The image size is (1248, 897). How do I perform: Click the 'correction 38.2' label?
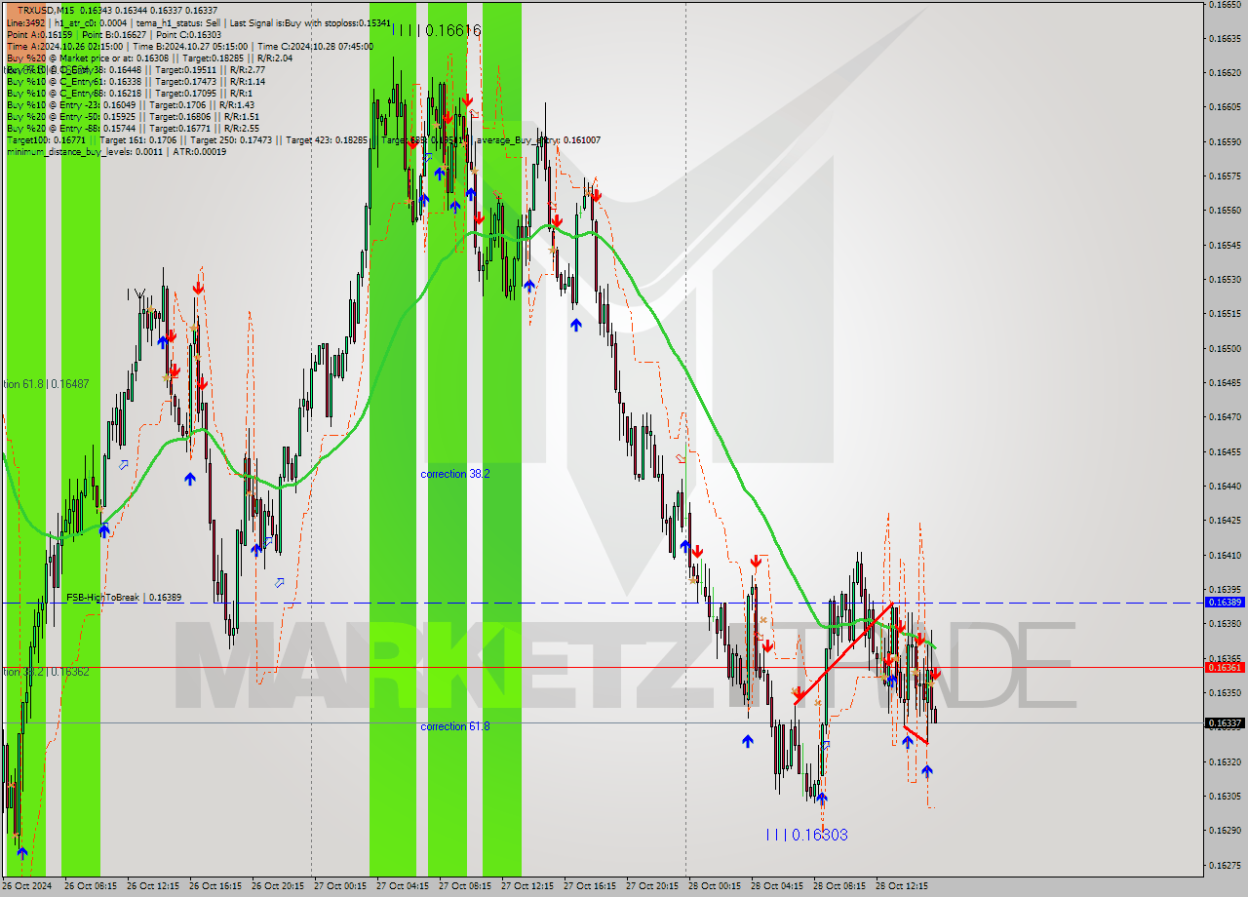454,474
